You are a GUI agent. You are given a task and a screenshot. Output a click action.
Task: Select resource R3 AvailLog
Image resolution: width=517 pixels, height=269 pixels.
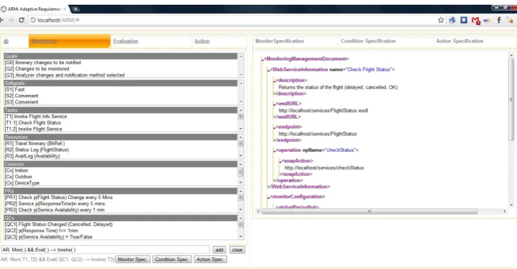point(120,156)
